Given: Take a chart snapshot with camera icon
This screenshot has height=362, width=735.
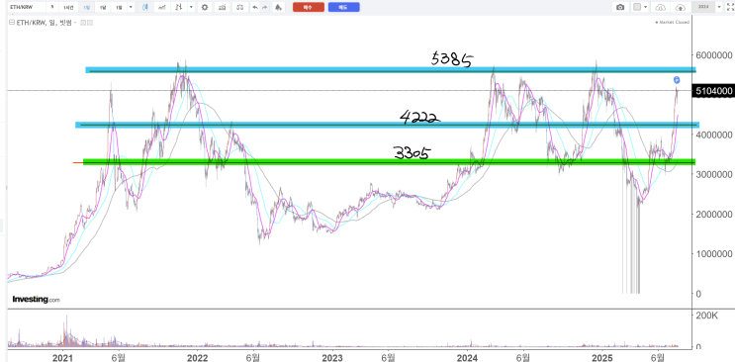Looking at the screenshot, I should coord(620,7).
